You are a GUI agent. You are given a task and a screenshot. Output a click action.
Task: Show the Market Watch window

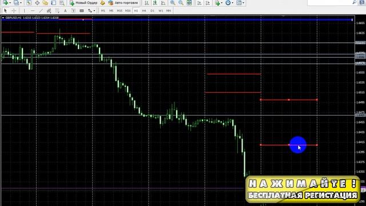click(29, 3)
